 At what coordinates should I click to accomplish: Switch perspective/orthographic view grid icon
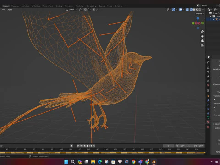(x=202, y=45)
